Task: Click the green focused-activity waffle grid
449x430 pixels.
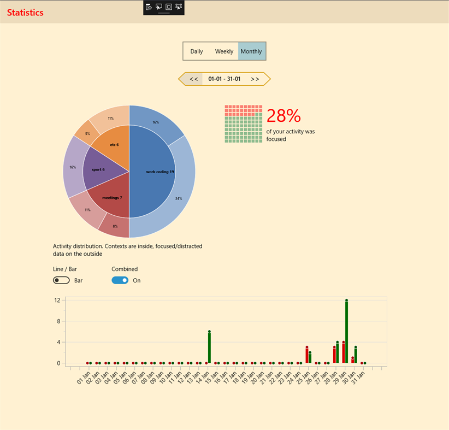Action: 243,123
